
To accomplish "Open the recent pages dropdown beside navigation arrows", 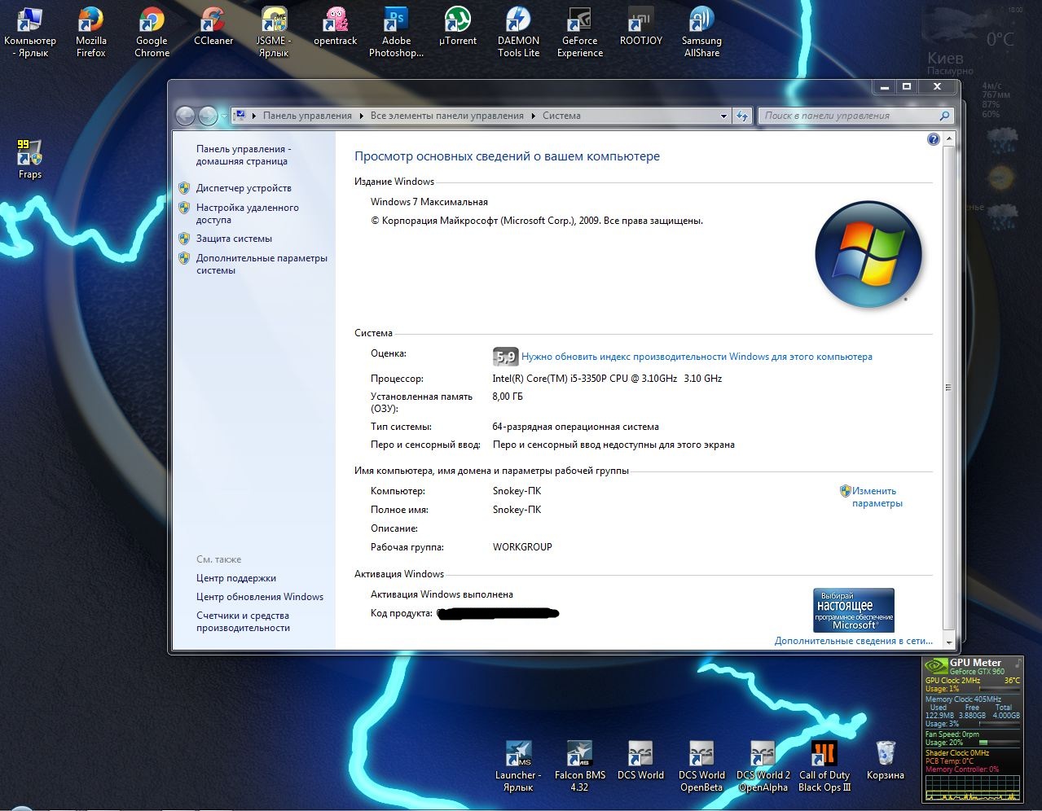I will coord(224,116).
